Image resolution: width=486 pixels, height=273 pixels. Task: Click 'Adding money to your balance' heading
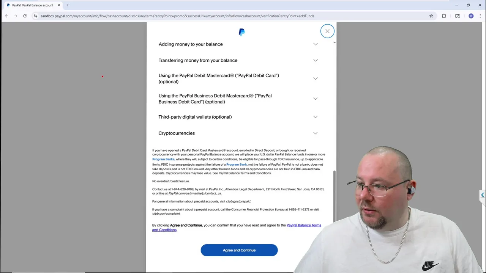coord(191,44)
